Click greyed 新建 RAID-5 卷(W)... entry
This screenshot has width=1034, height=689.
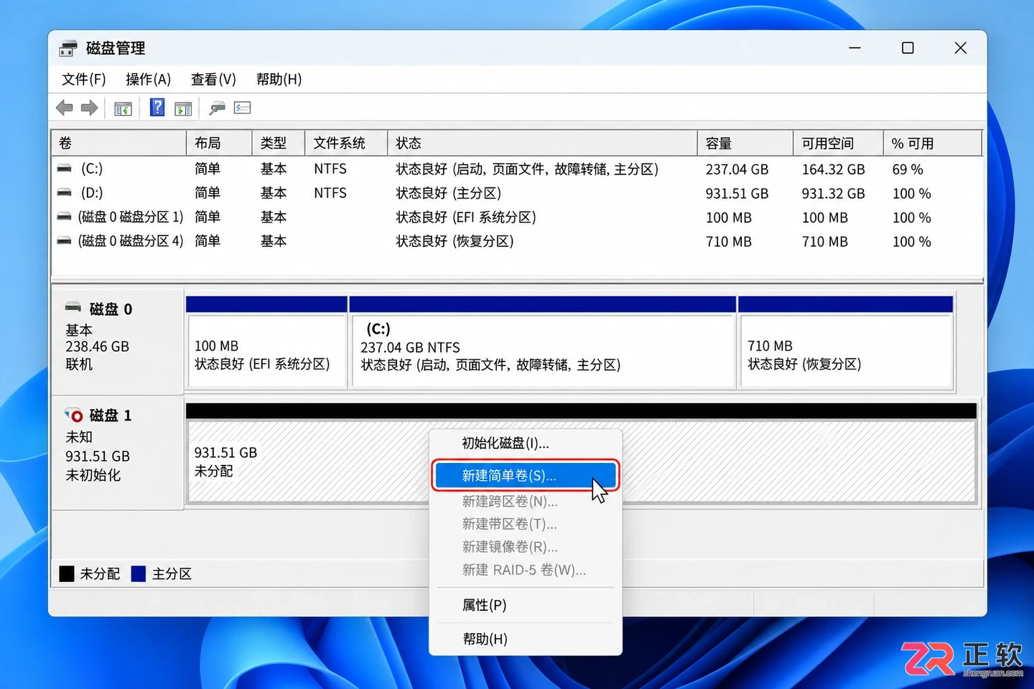[526, 570]
